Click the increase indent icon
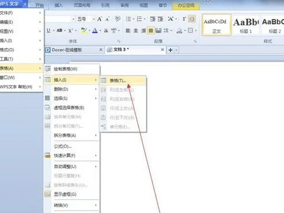The width and height of the screenshot is (284, 213). point(160,19)
